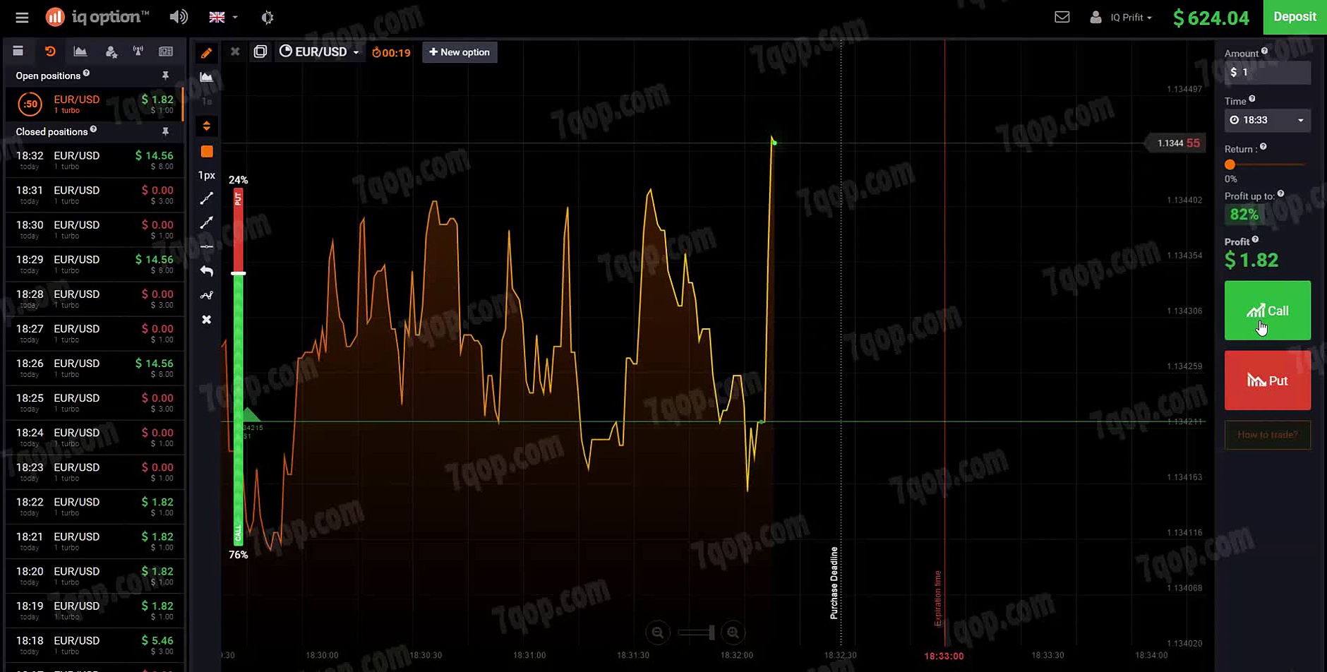Image resolution: width=1327 pixels, height=672 pixels.
Task: Show help for Profit up to
Action: point(1280,194)
